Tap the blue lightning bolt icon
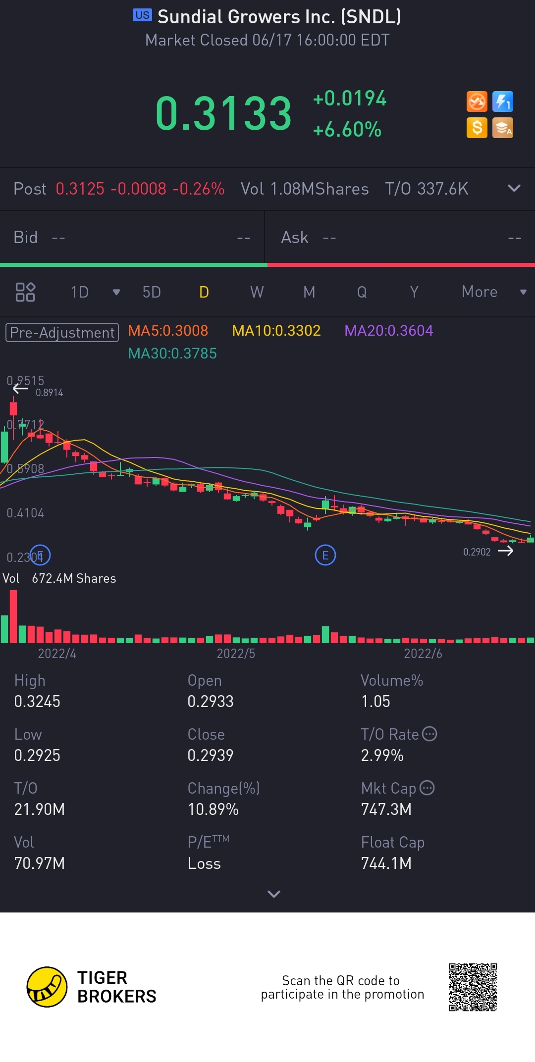The image size is (535, 1062). (x=503, y=102)
